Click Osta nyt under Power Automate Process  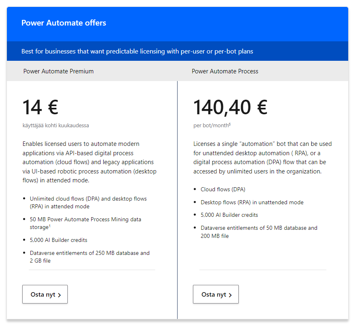click(216, 294)
